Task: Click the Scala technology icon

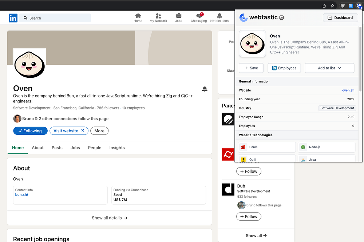Action: 243,147
